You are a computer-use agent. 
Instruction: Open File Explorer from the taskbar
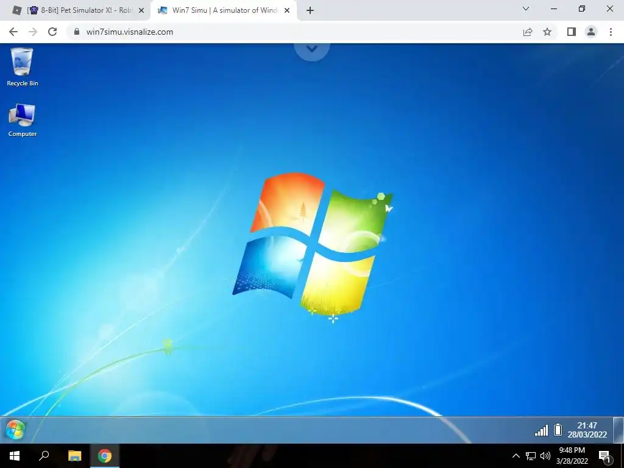pyautogui.click(x=74, y=456)
